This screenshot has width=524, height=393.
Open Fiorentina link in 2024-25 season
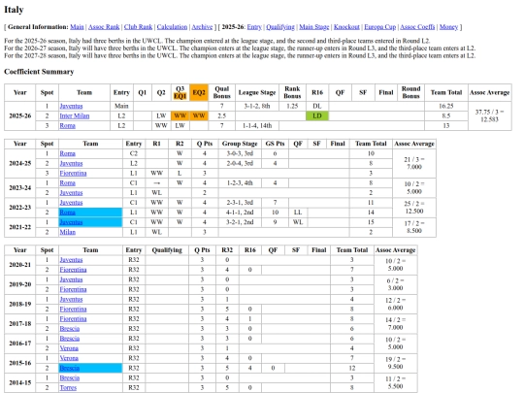coord(73,174)
